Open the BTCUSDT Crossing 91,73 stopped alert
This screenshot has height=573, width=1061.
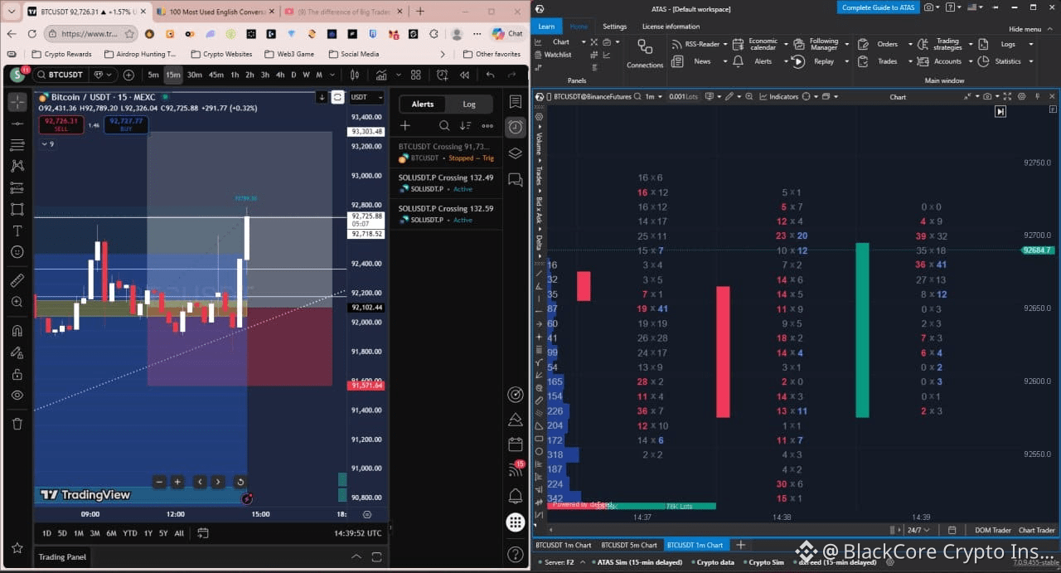tap(447, 152)
